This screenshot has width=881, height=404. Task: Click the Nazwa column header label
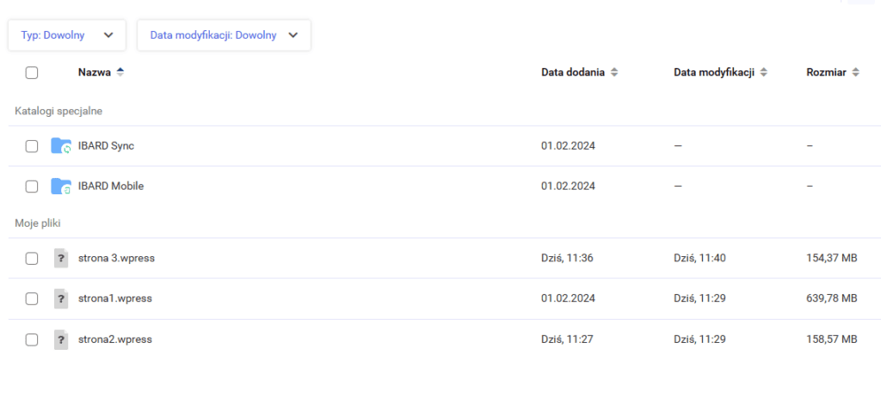[x=94, y=73]
